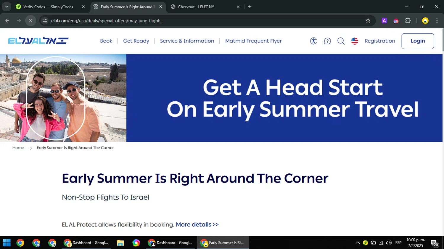Go forward to the next page

(x=19, y=21)
